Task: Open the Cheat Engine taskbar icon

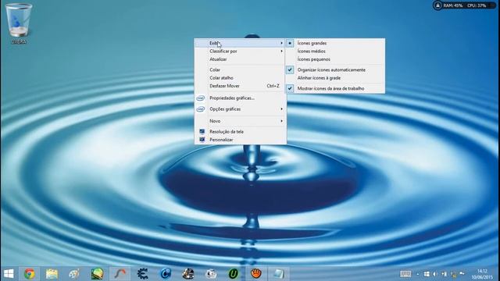Action: coord(142,274)
